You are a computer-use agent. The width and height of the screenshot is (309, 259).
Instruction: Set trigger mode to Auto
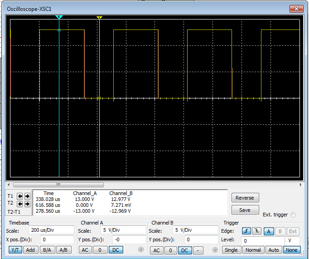(x=274, y=250)
